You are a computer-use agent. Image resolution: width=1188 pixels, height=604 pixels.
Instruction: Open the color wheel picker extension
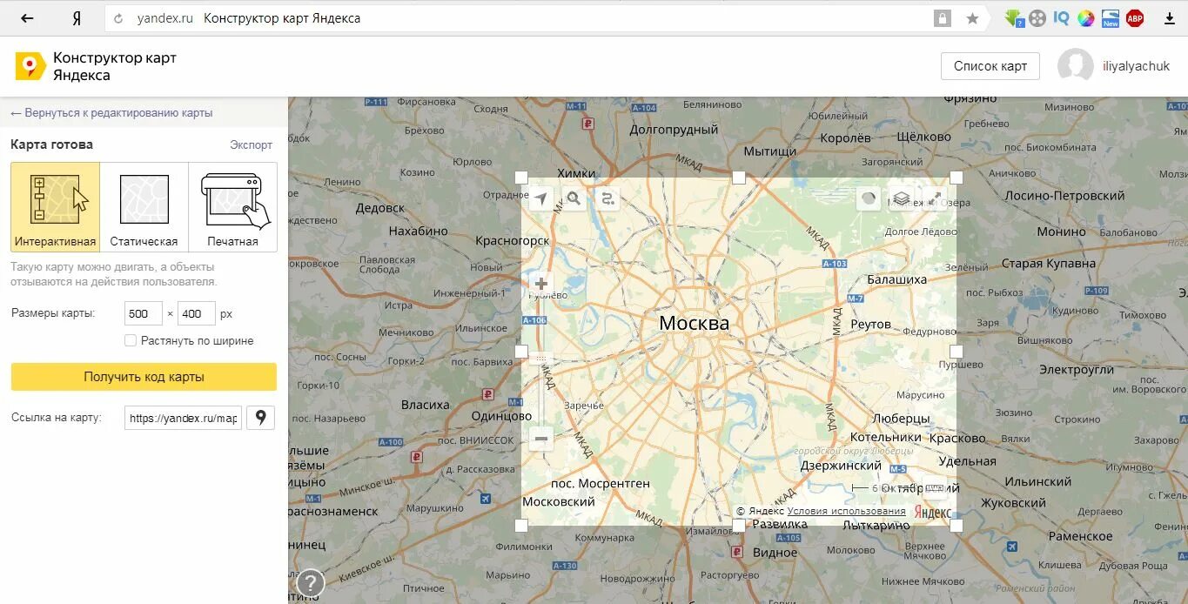click(1085, 18)
